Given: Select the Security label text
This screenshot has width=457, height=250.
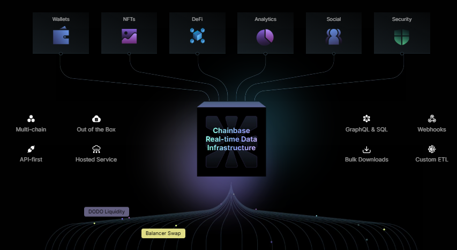Looking at the screenshot, I should pyautogui.click(x=402, y=19).
